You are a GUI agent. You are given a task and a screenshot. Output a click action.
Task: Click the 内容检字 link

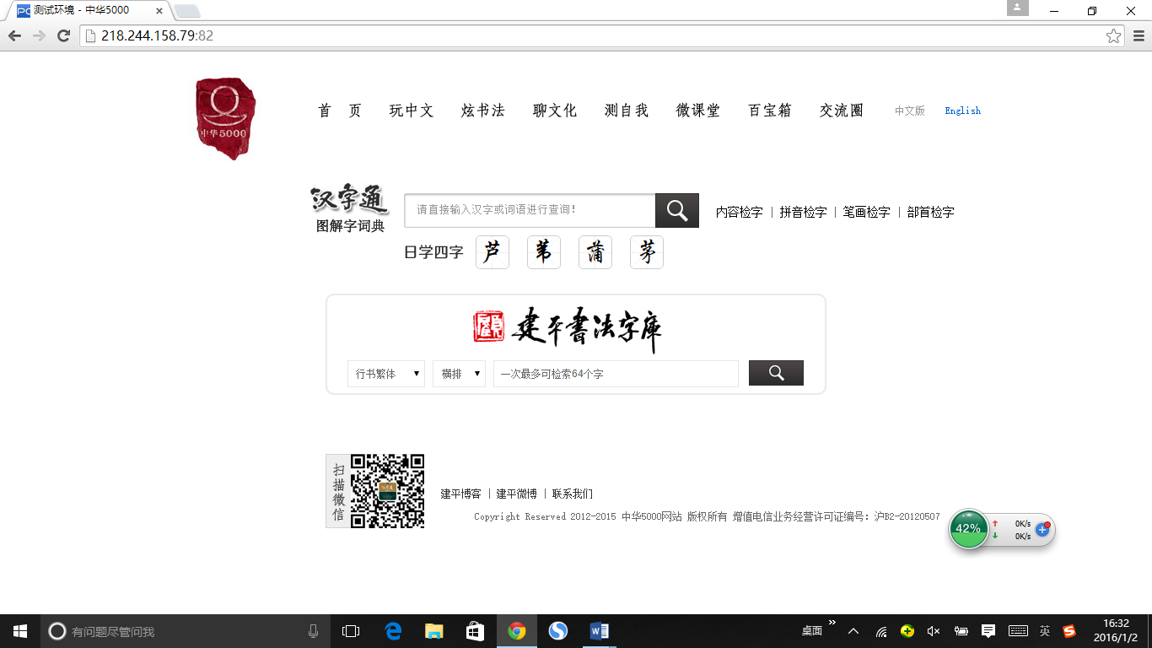coord(740,213)
